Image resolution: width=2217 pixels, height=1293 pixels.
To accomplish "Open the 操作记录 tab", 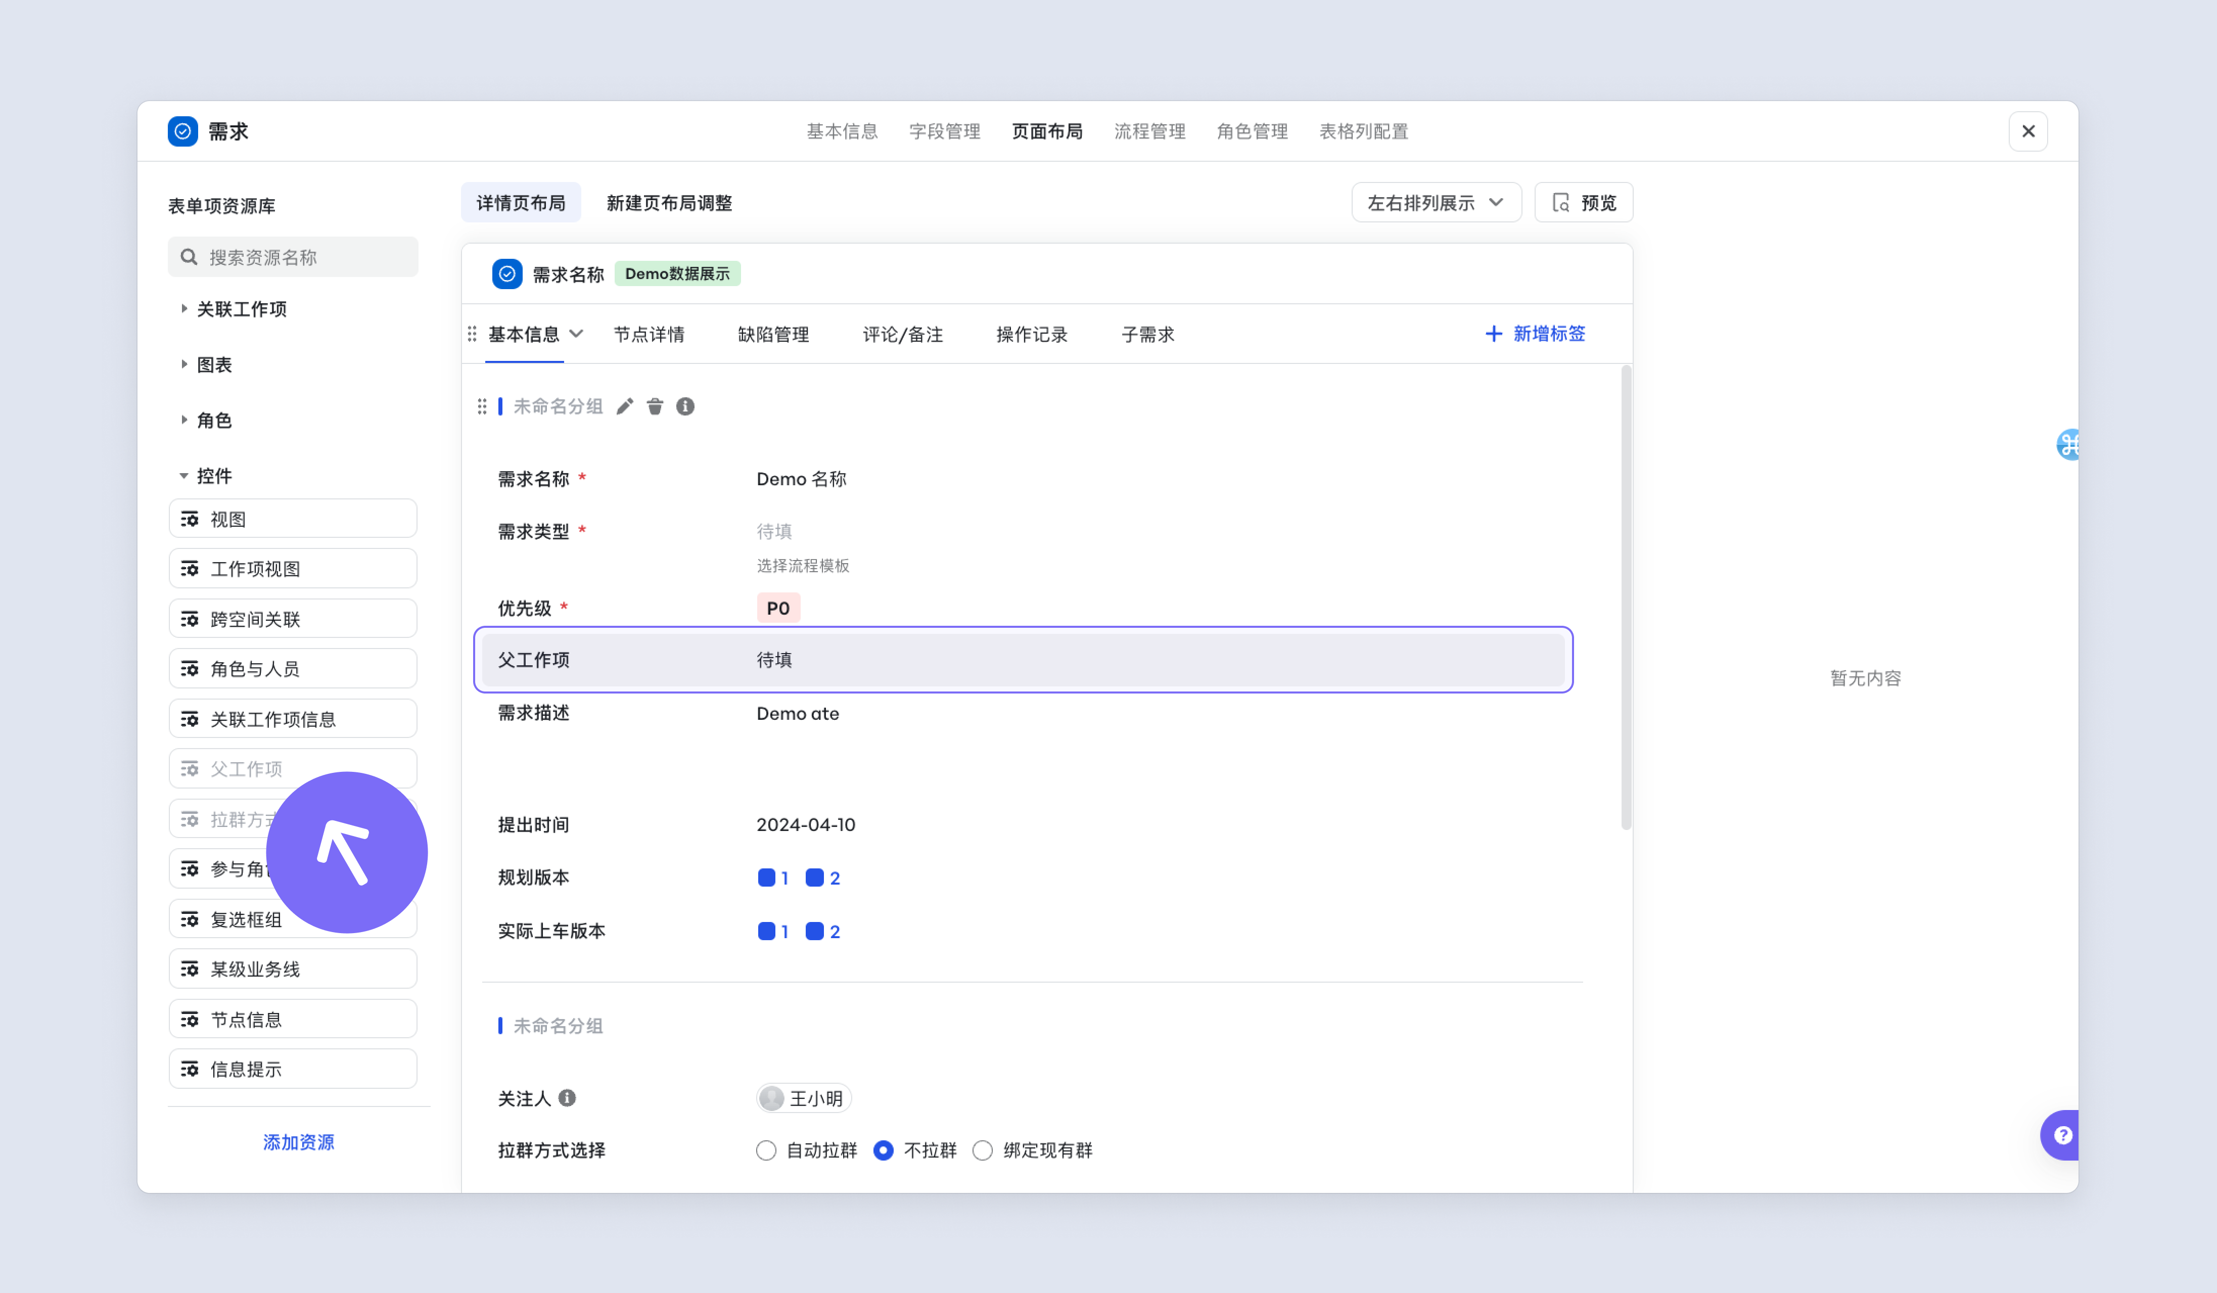I will tap(1032, 334).
